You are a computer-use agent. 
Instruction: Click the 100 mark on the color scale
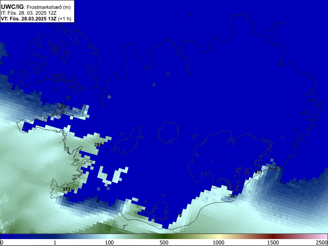pyautogui.click(x=110, y=243)
